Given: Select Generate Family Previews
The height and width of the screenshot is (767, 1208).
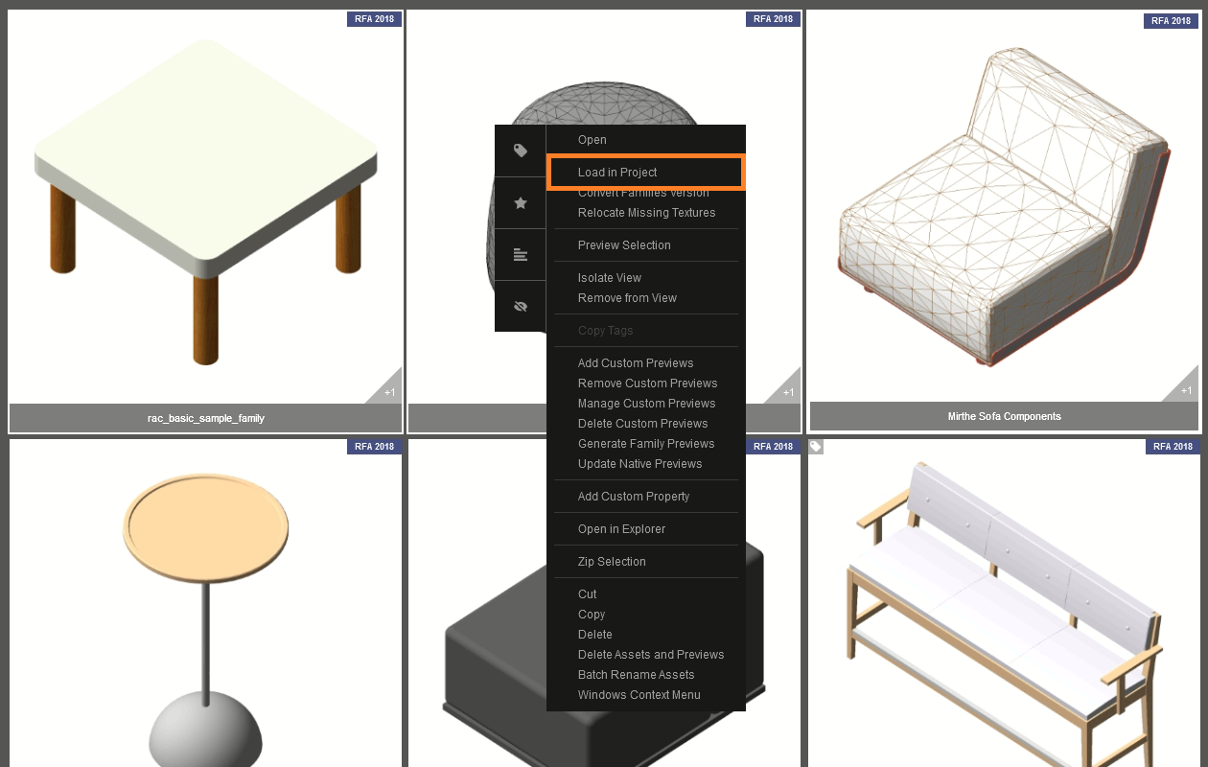Looking at the screenshot, I should point(645,444).
